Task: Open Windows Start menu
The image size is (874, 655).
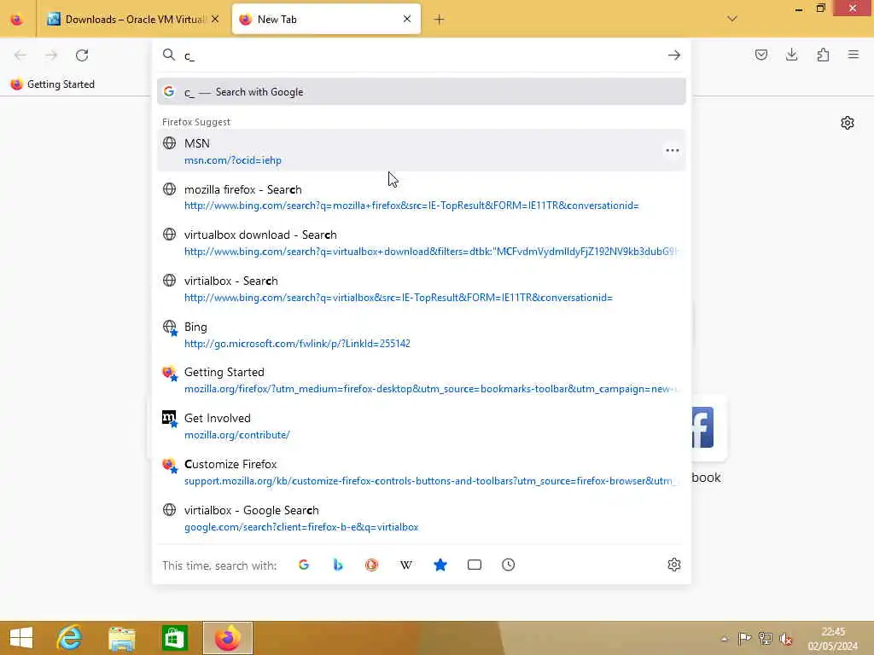Action: pos(21,638)
